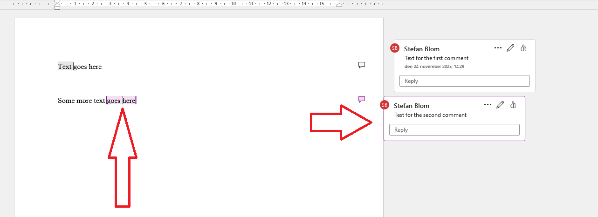Click the highlighted word 'Text' in document
This screenshot has width=598, height=217.
tap(65, 67)
